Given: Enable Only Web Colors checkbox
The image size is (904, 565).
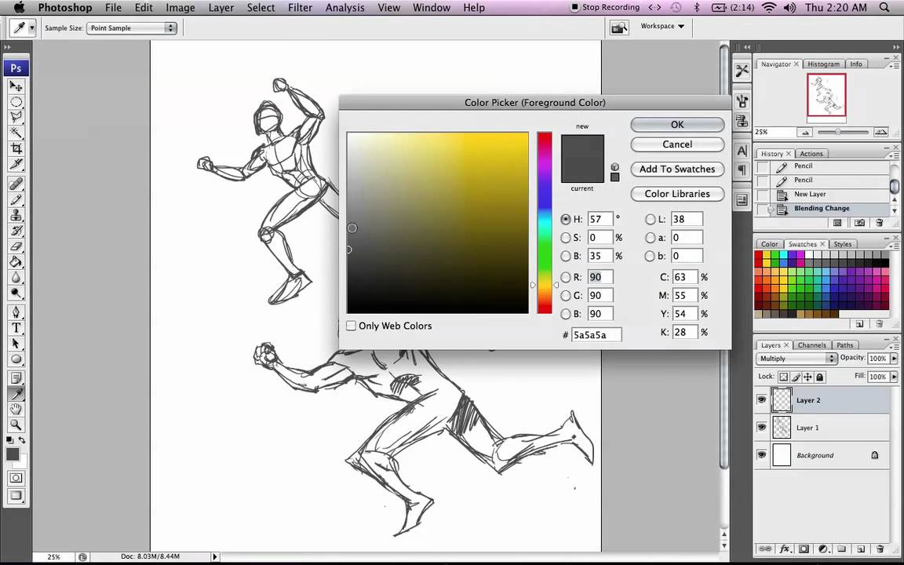Looking at the screenshot, I should pos(351,326).
